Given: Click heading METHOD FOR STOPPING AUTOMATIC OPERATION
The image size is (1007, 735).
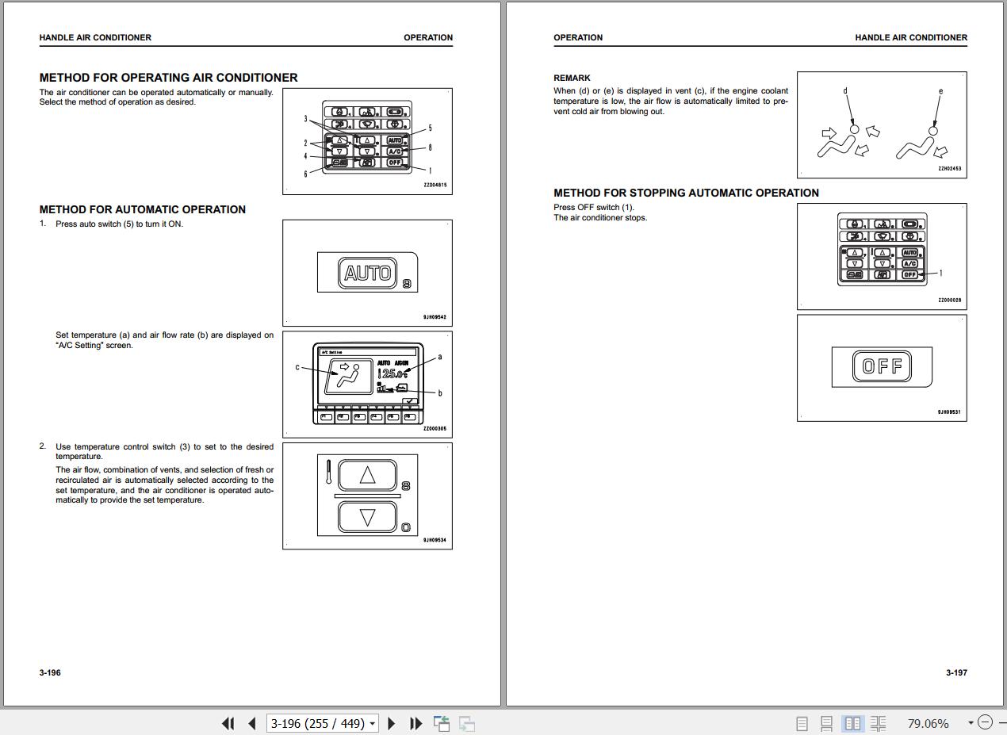Looking at the screenshot, I should [687, 193].
